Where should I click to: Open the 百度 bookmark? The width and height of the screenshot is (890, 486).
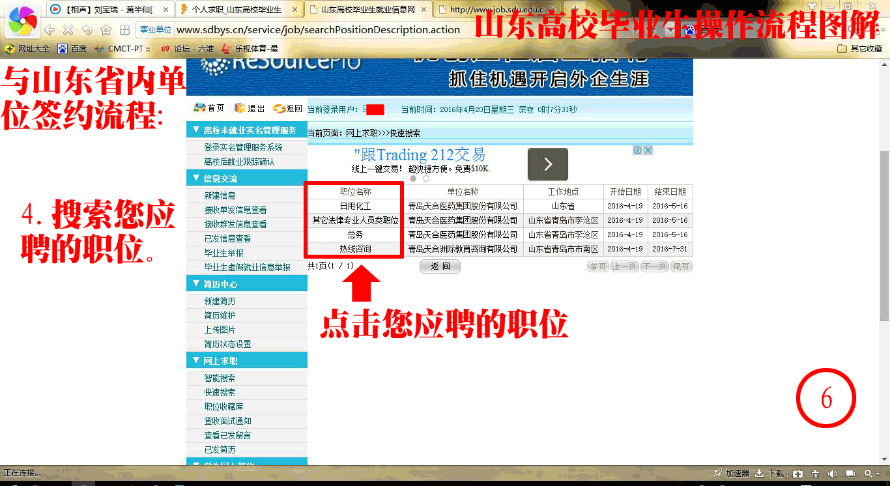[72, 48]
